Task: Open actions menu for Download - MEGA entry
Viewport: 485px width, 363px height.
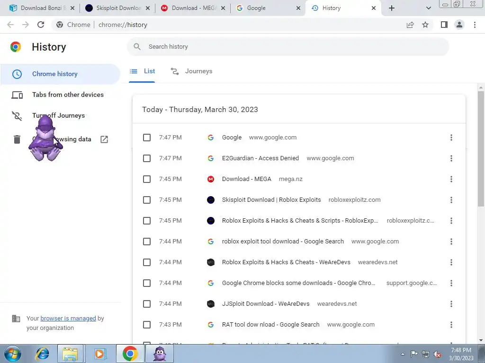Action: 451,179
